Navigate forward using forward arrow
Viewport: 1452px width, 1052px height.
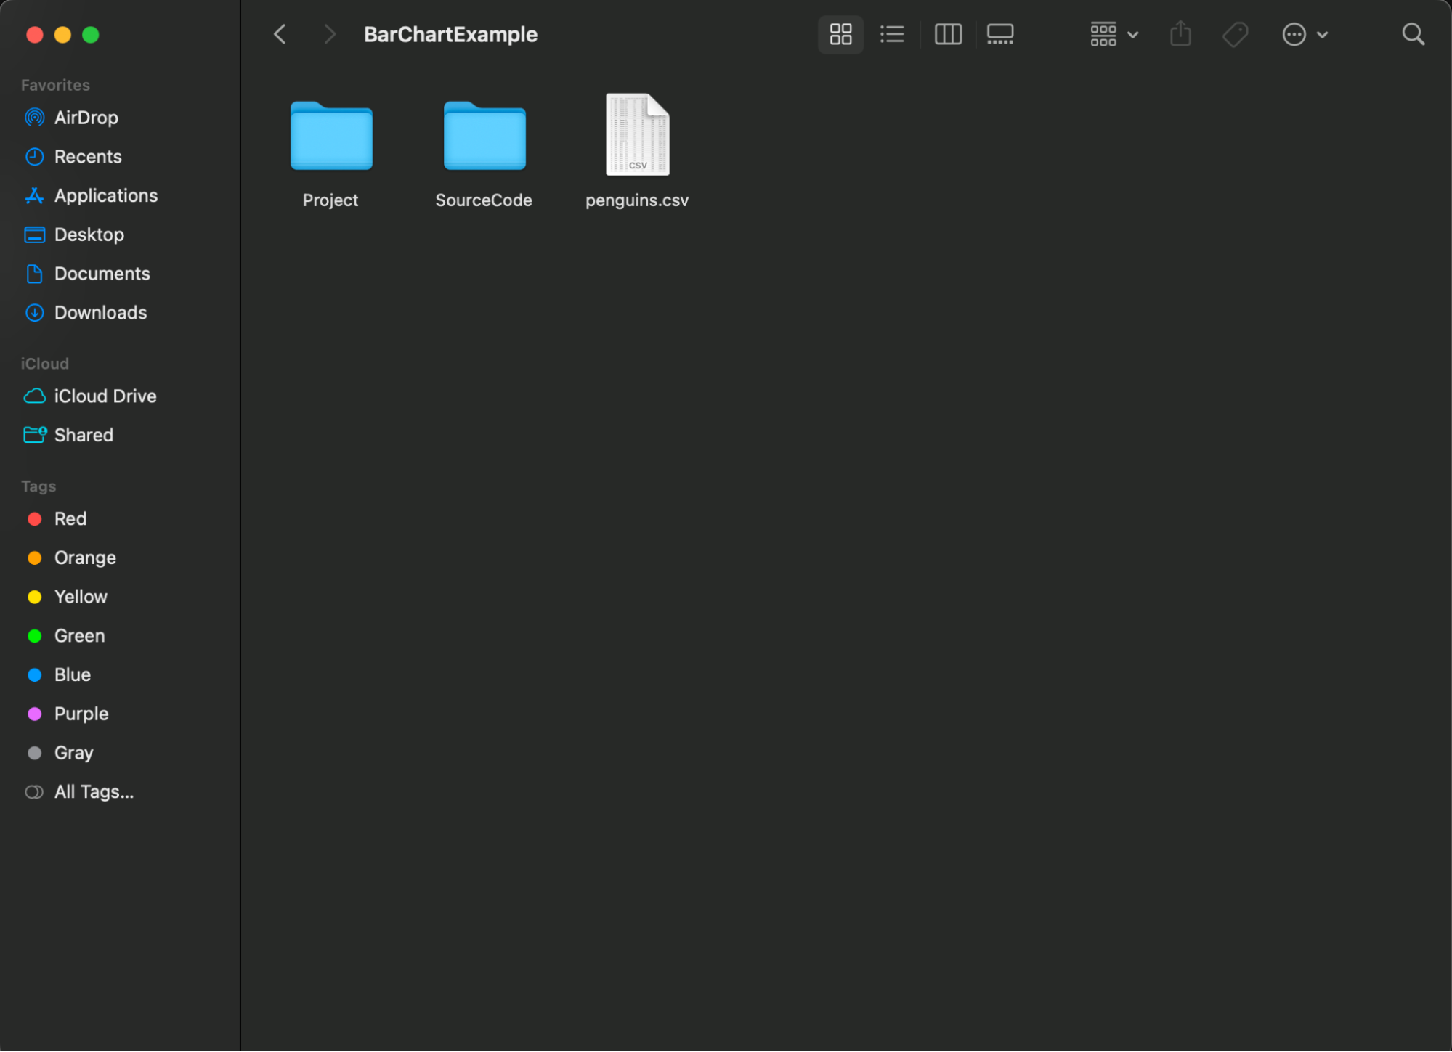pos(330,34)
